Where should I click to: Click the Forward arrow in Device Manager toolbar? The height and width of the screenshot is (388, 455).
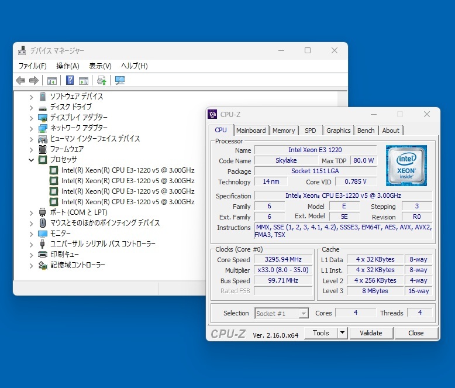pos(34,81)
